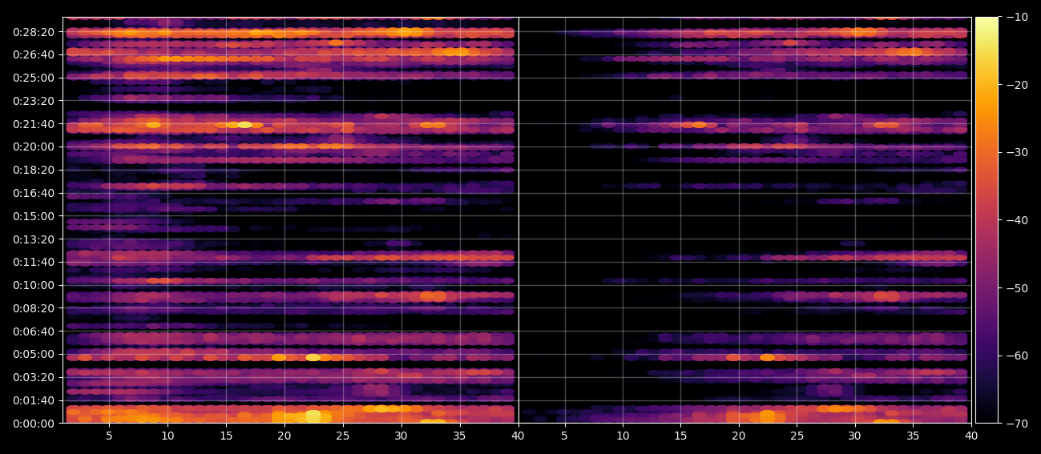Image resolution: width=1041 pixels, height=454 pixels.
Task: Pick the 0:06:40 y-axis tick label
Action: tap(34, 331)
